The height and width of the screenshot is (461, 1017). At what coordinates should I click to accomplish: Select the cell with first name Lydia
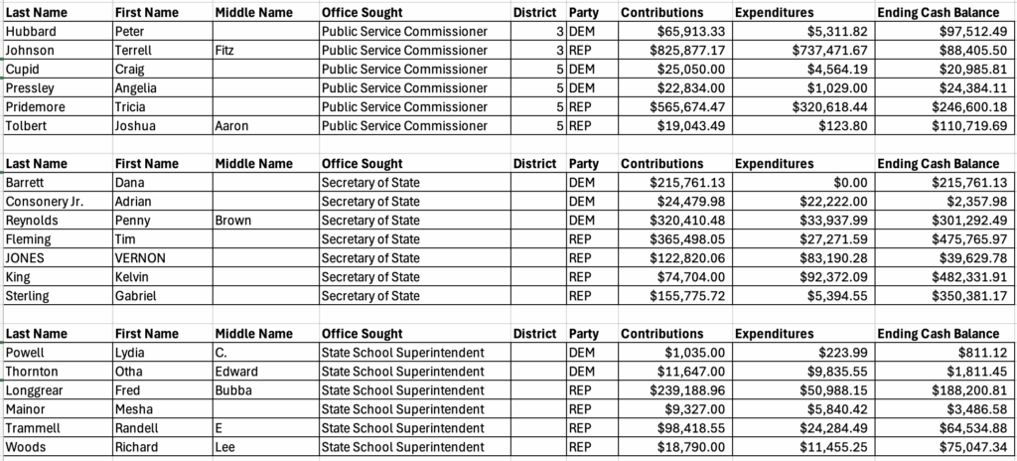[132, 353]
